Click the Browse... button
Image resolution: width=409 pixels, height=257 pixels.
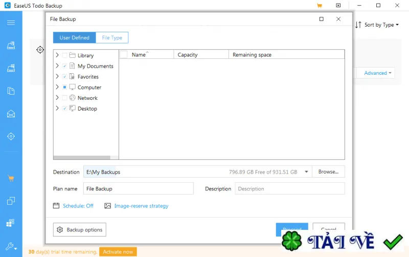click(x=328, y=172)
